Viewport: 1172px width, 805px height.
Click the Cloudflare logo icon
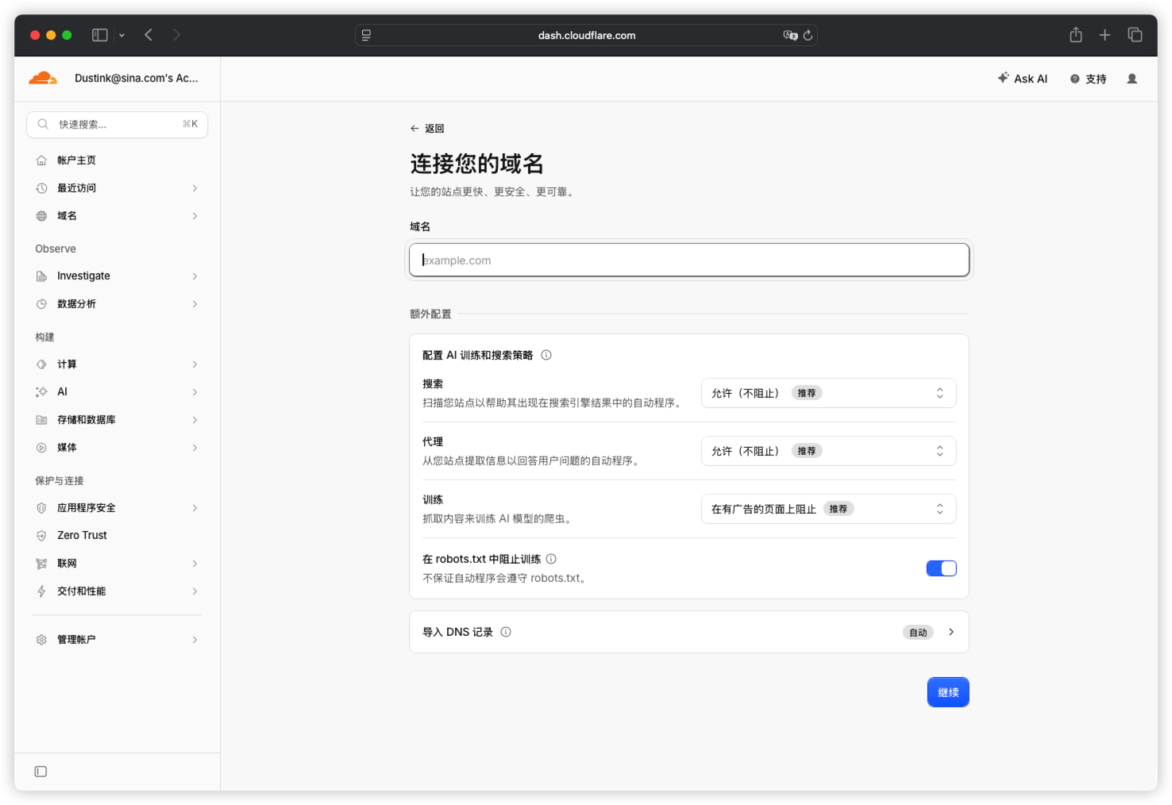pyautogui.click(x=43, y=78)
